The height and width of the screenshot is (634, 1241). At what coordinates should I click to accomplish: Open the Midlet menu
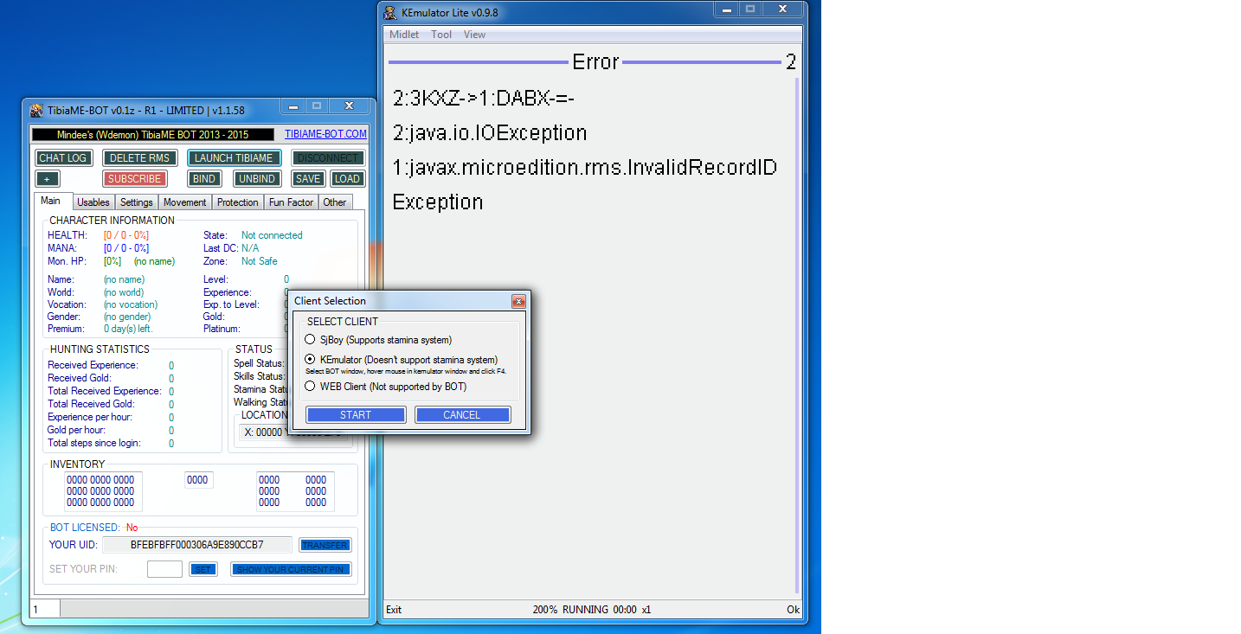tap(404, 35)
